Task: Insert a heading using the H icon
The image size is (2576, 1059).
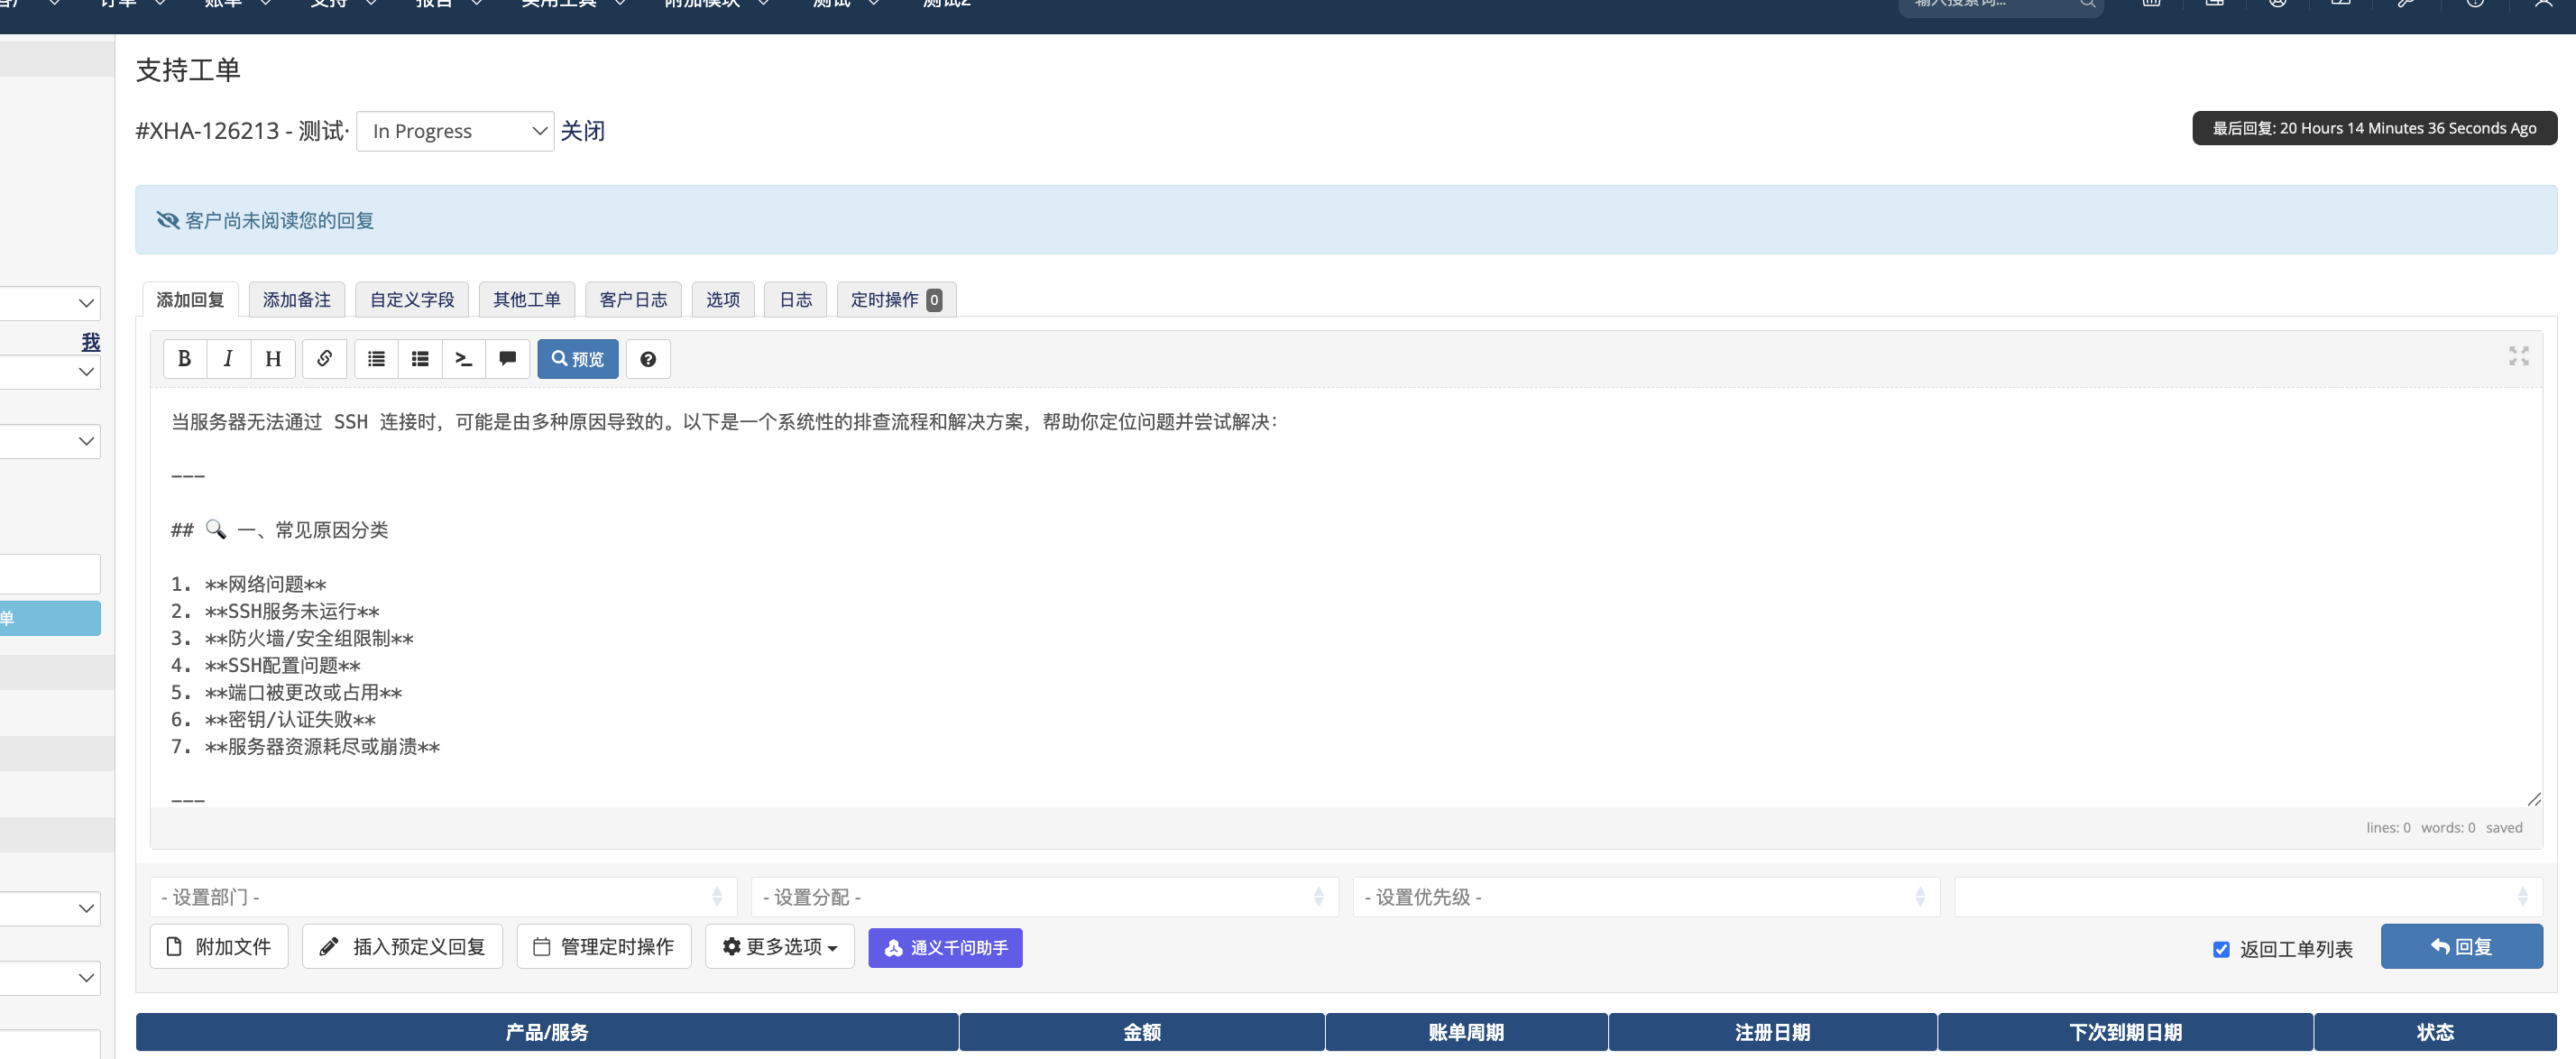Action: pyautogui.click(x=273, y=358)
